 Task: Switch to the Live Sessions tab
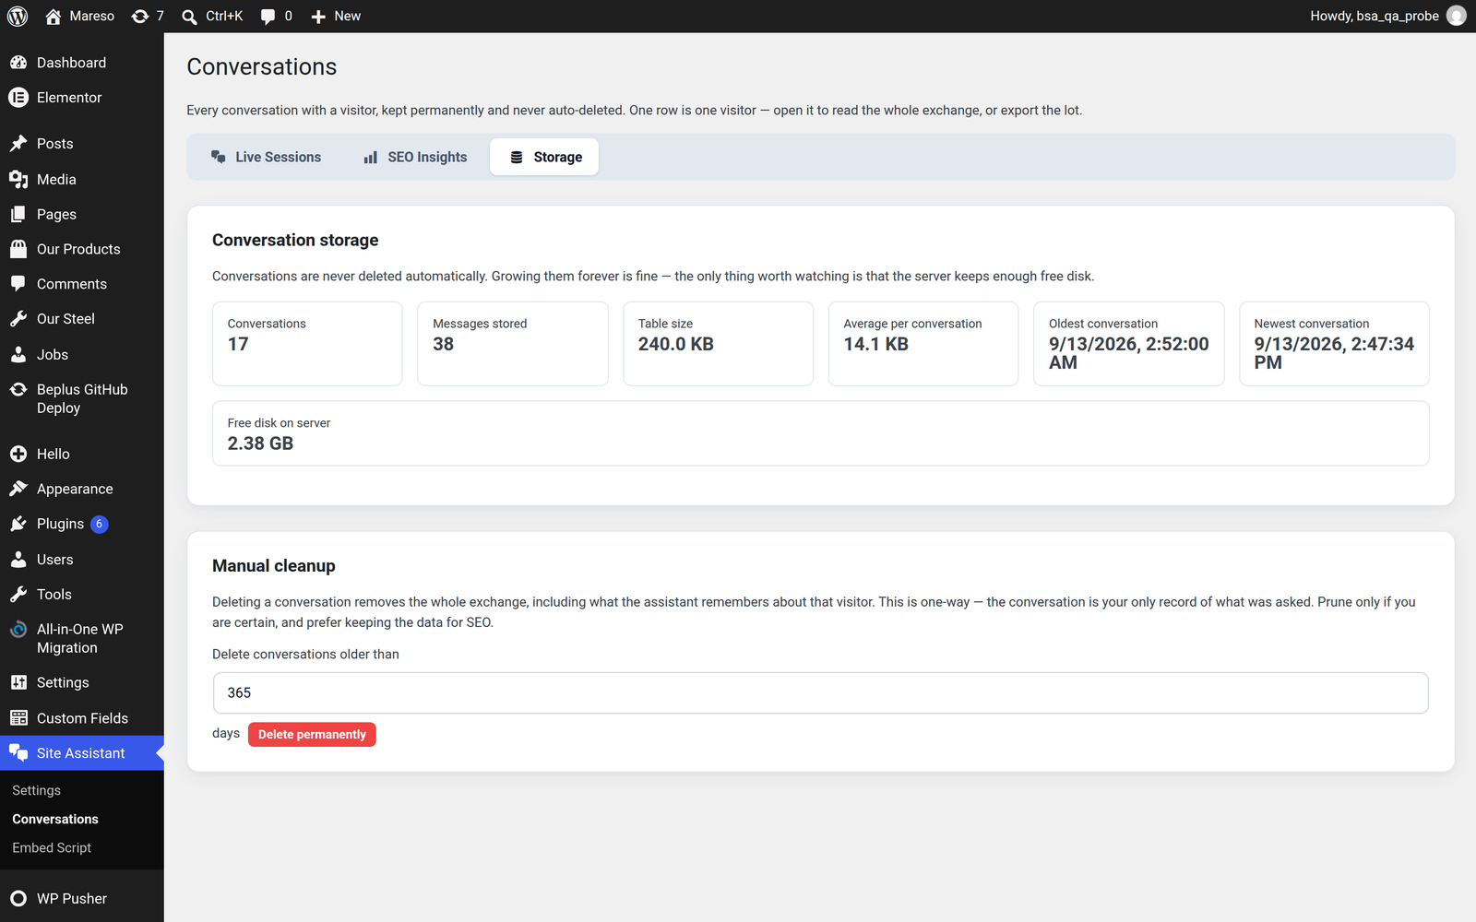click(266, 157)
